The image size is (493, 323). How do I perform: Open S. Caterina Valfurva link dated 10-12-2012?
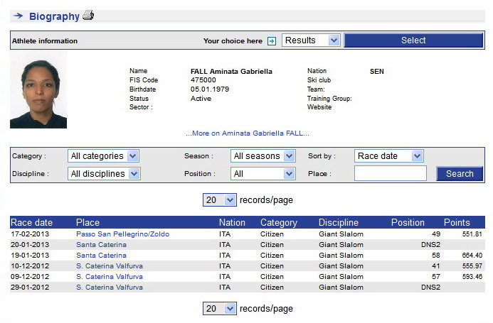[109, 265]
